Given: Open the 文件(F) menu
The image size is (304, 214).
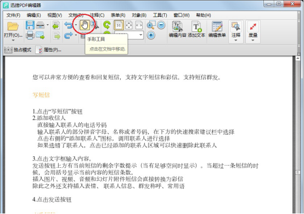Looking at the screenshot, I should point(13,15).
